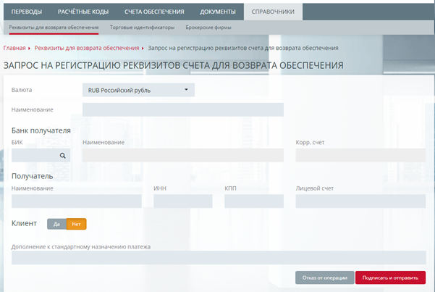
Task: Focus recipient Наименование field
Action: 77,201
